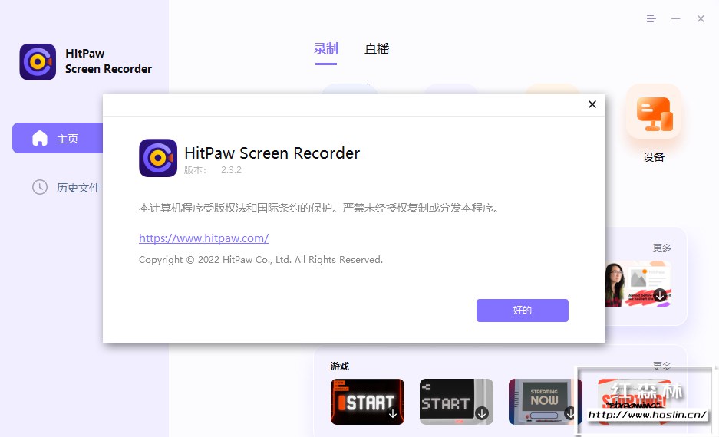Open the 主页 home page

58,138
